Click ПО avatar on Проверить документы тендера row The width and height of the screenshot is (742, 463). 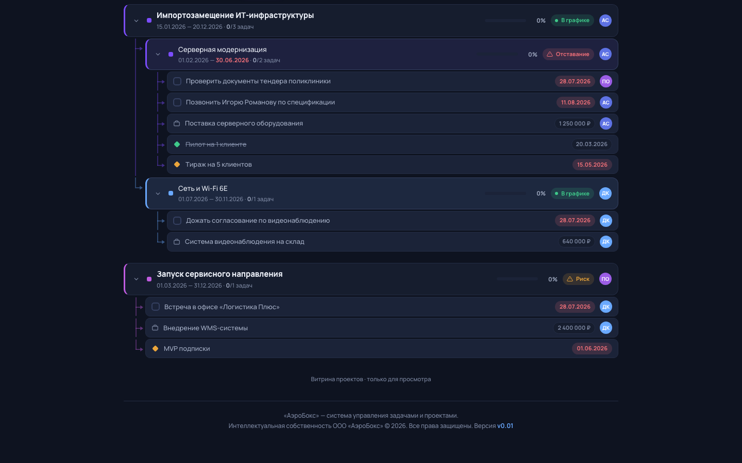606,81
